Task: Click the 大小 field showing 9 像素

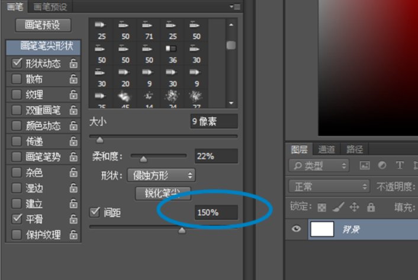Action: point(214,121)
